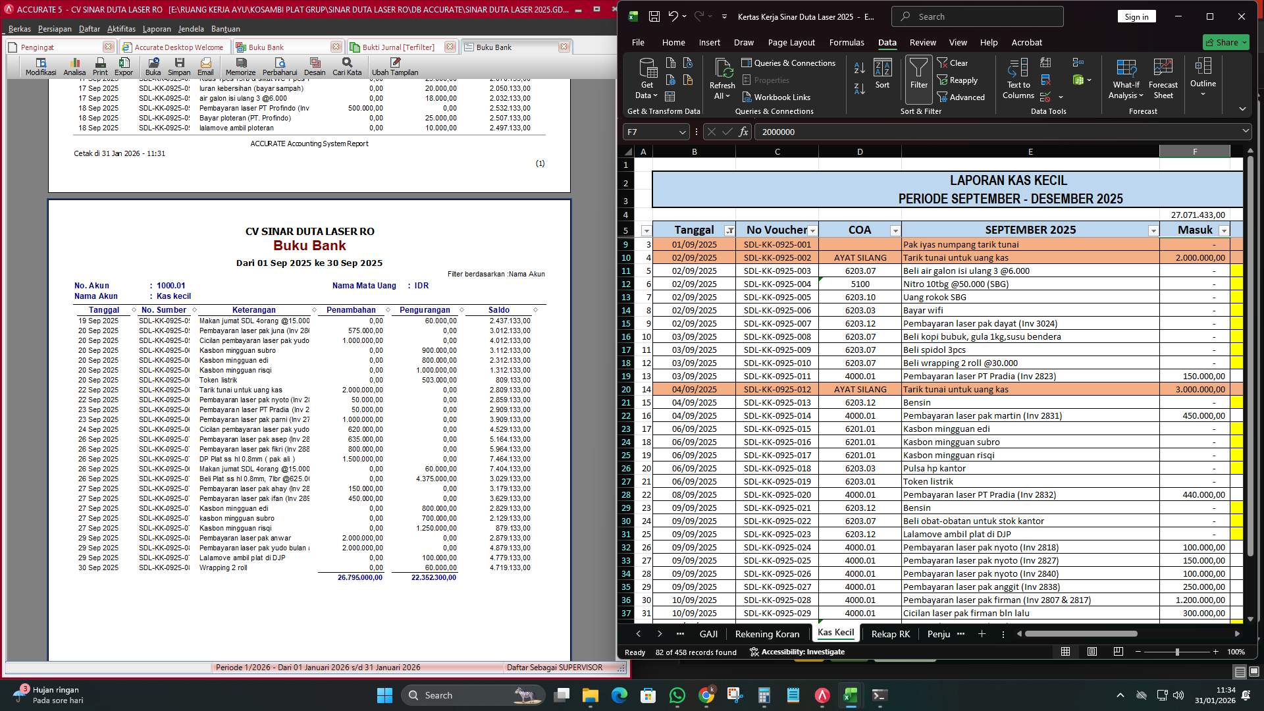This screenshot has width=1264, height=711.
Task: Open the Text to Columns tool
Action: (x=1018, y=78)
